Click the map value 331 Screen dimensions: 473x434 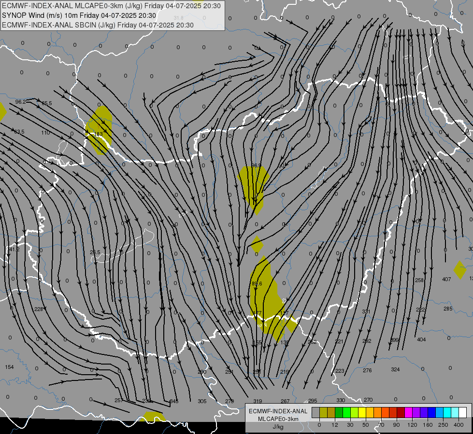click(x=366, y=312)
